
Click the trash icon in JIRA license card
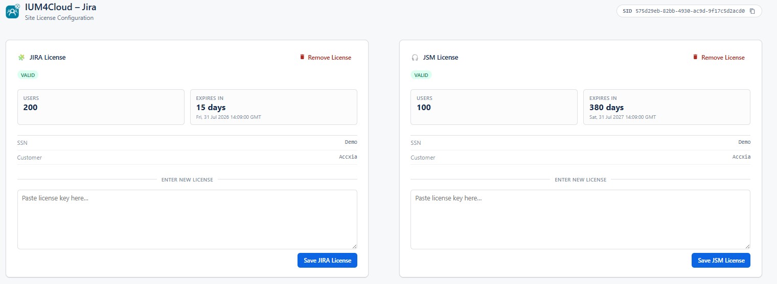(302, 57)
